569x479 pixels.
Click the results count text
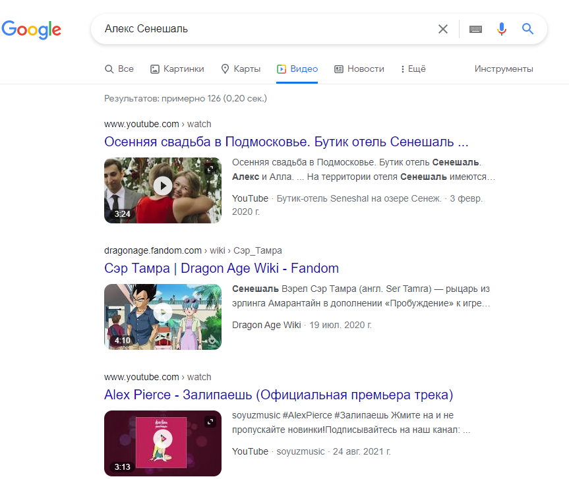185,99
